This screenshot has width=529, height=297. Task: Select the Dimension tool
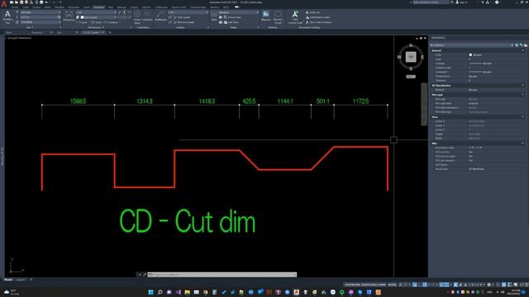[x=69, y=16]
